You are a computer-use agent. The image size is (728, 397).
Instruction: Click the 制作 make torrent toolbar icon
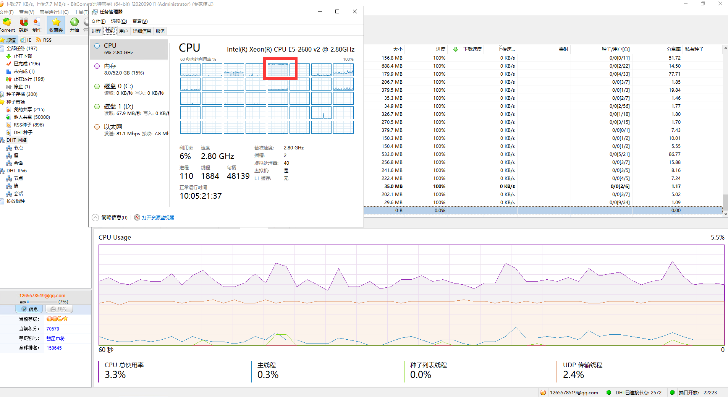[x=37, y=25]
